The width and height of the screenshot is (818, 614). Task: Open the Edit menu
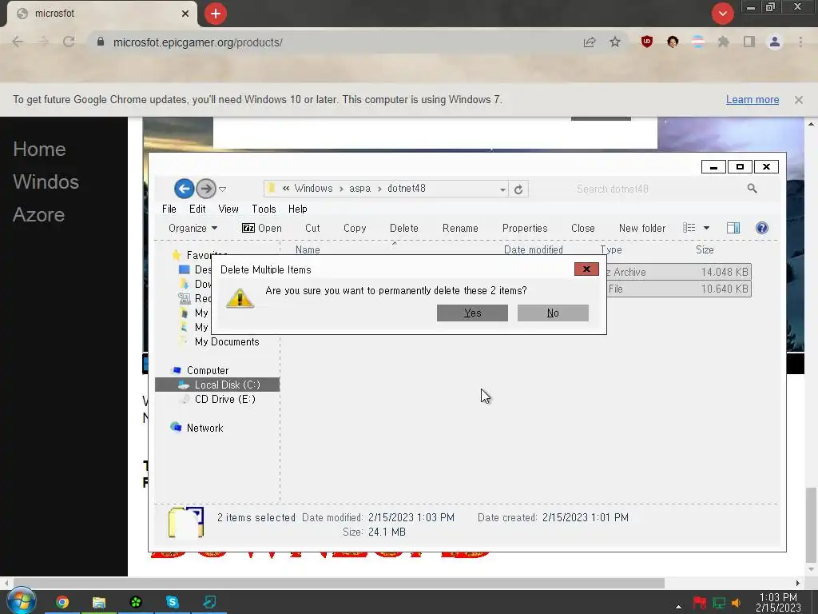pos(197,209)
